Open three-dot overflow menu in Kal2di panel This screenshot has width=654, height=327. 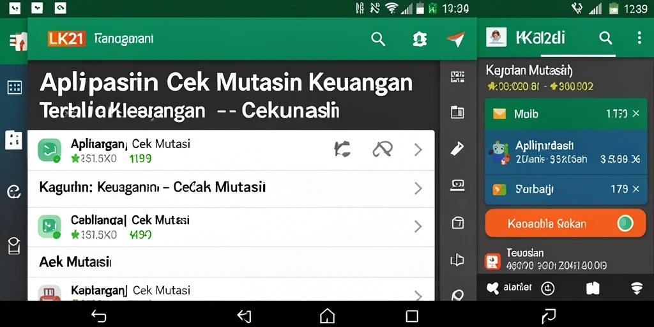tap(639, 38)
